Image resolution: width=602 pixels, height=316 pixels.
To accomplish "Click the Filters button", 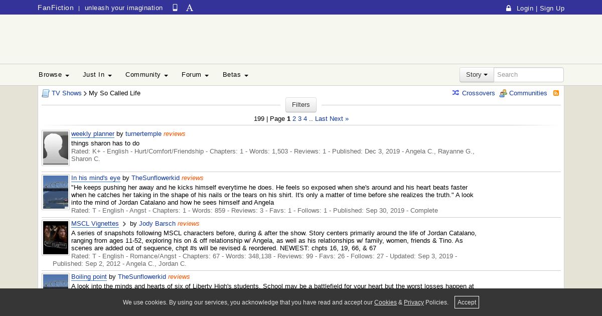I will click(x=301, y=105).
